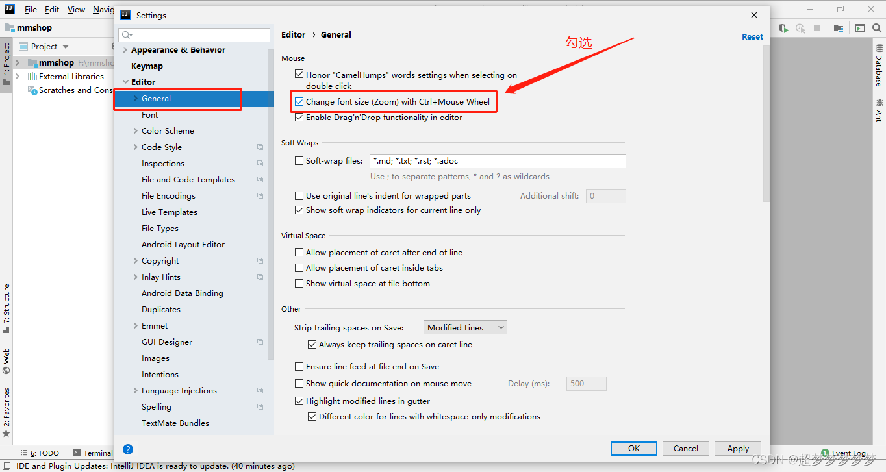Enable Use original line's indent for wrapped parts
Viewport: 886px width, 472px height.
click(x=299, y=195)
